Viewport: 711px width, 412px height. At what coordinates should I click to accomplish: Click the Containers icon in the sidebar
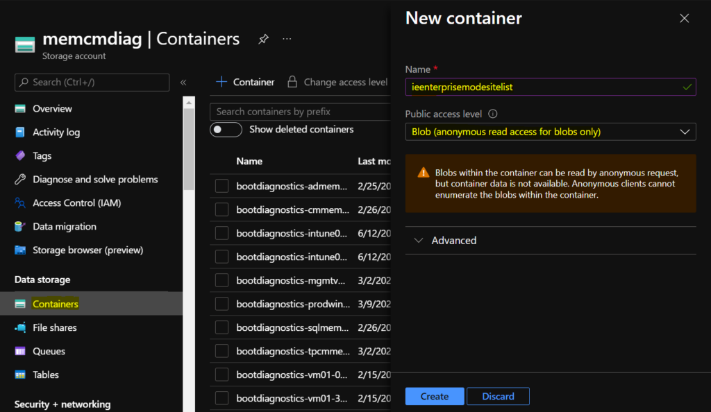[x=20, y=304]
